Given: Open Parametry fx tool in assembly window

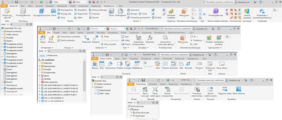Looking at the screenshot, I should 150,40.
